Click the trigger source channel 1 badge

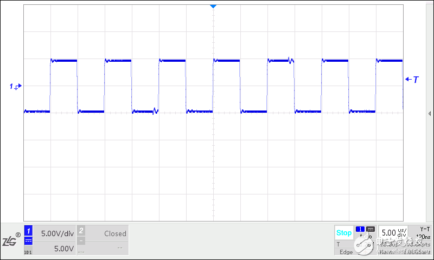(x=360, y=229)
